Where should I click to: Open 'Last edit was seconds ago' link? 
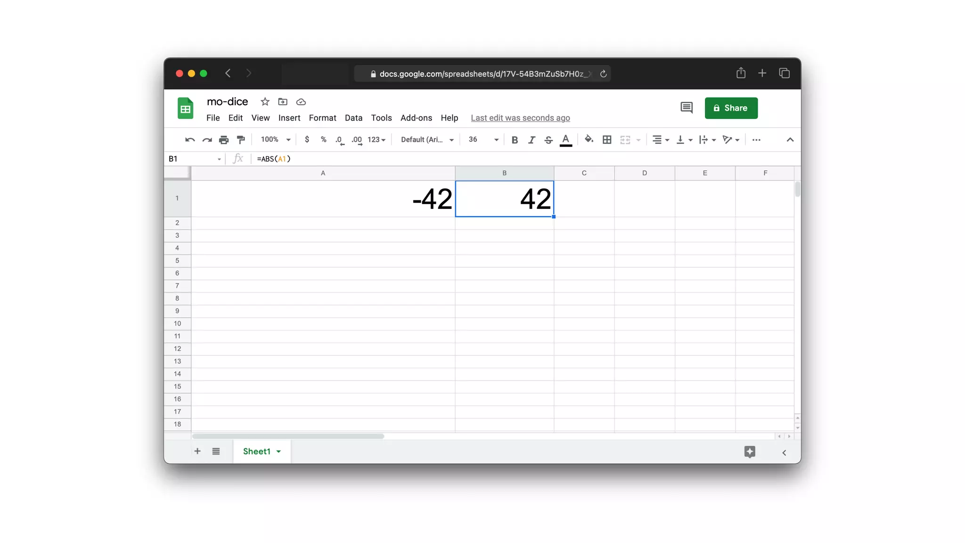(520, 118)
